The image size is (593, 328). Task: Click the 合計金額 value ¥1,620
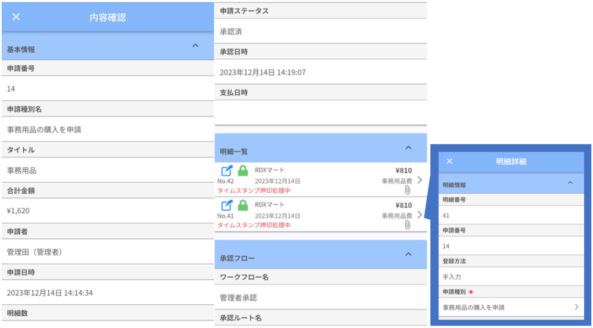click(19, 211)
